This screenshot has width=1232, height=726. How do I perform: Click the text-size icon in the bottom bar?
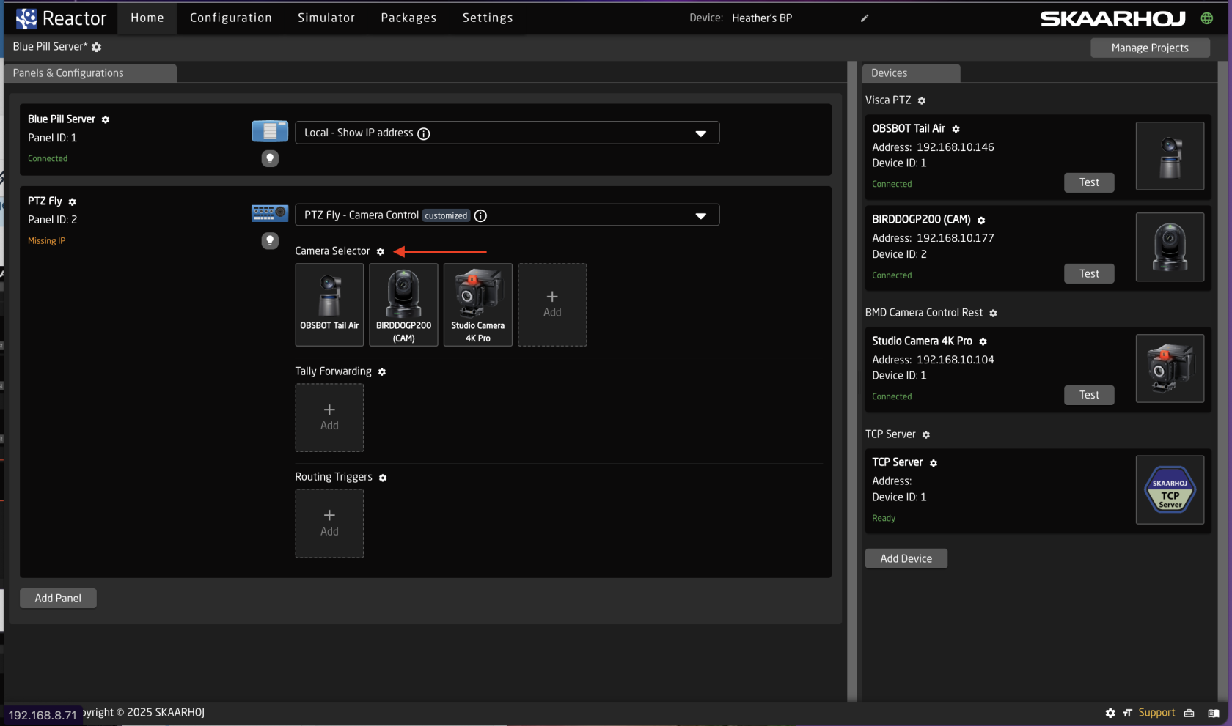[1126, 712]
